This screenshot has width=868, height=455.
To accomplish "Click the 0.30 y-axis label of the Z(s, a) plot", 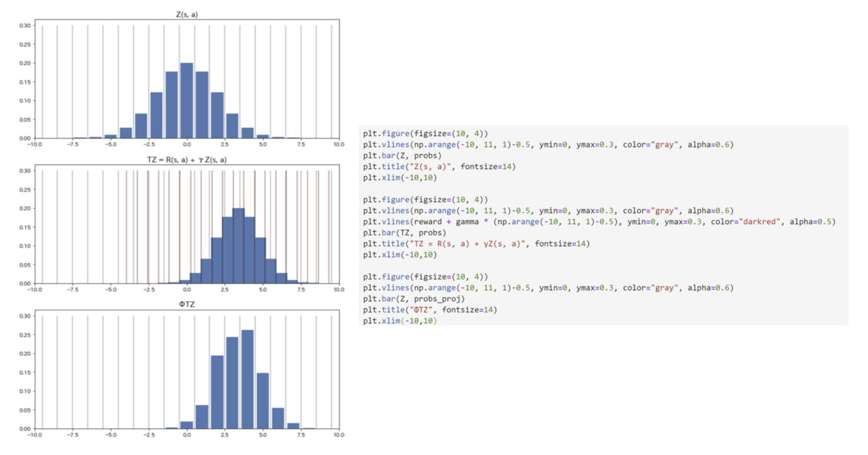I will pos(25,25).
